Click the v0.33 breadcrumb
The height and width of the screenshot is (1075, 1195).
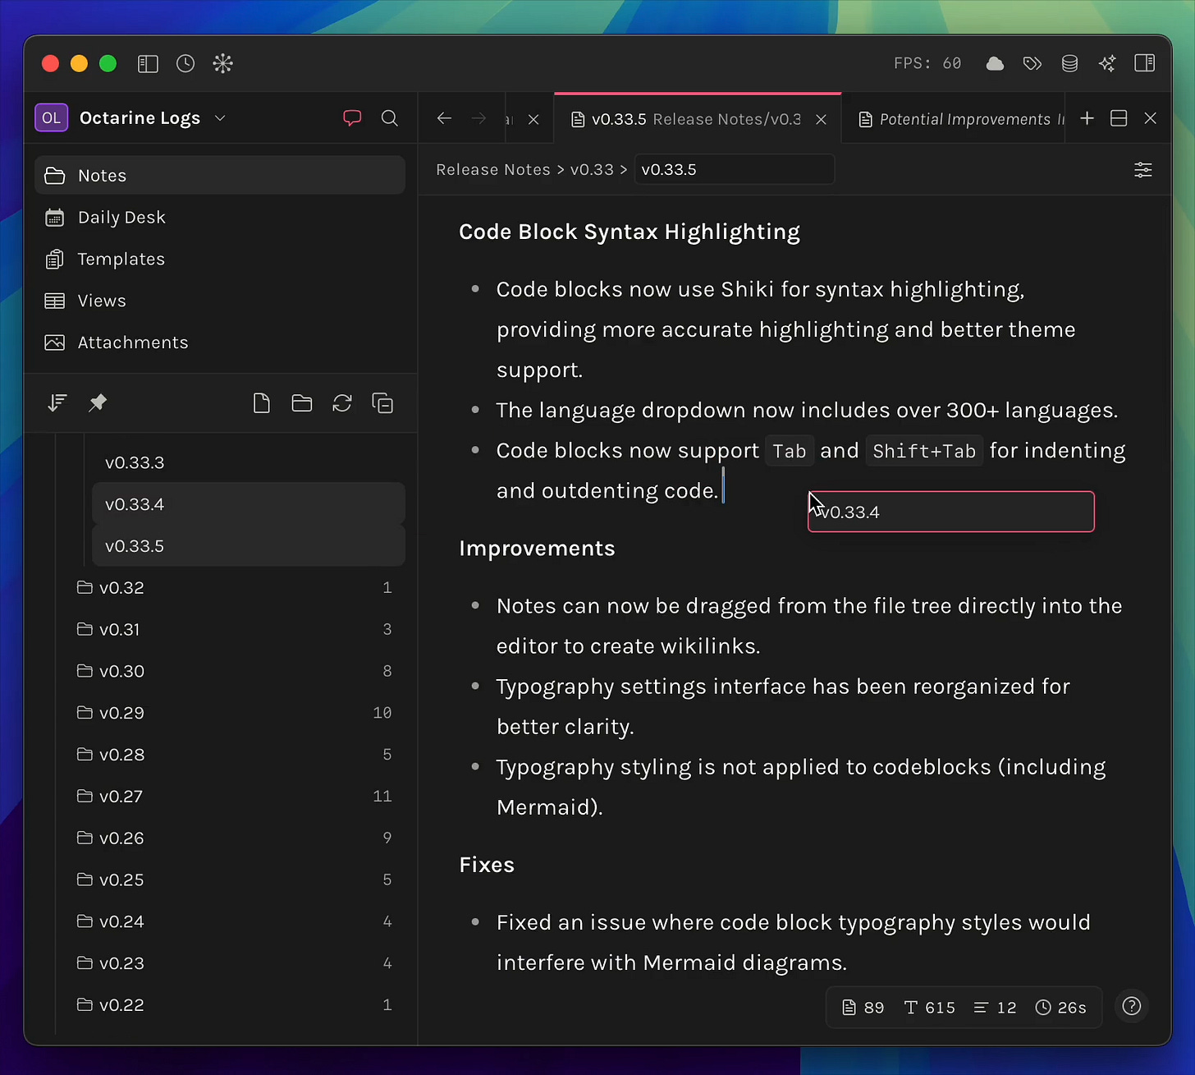coord(592,170)
